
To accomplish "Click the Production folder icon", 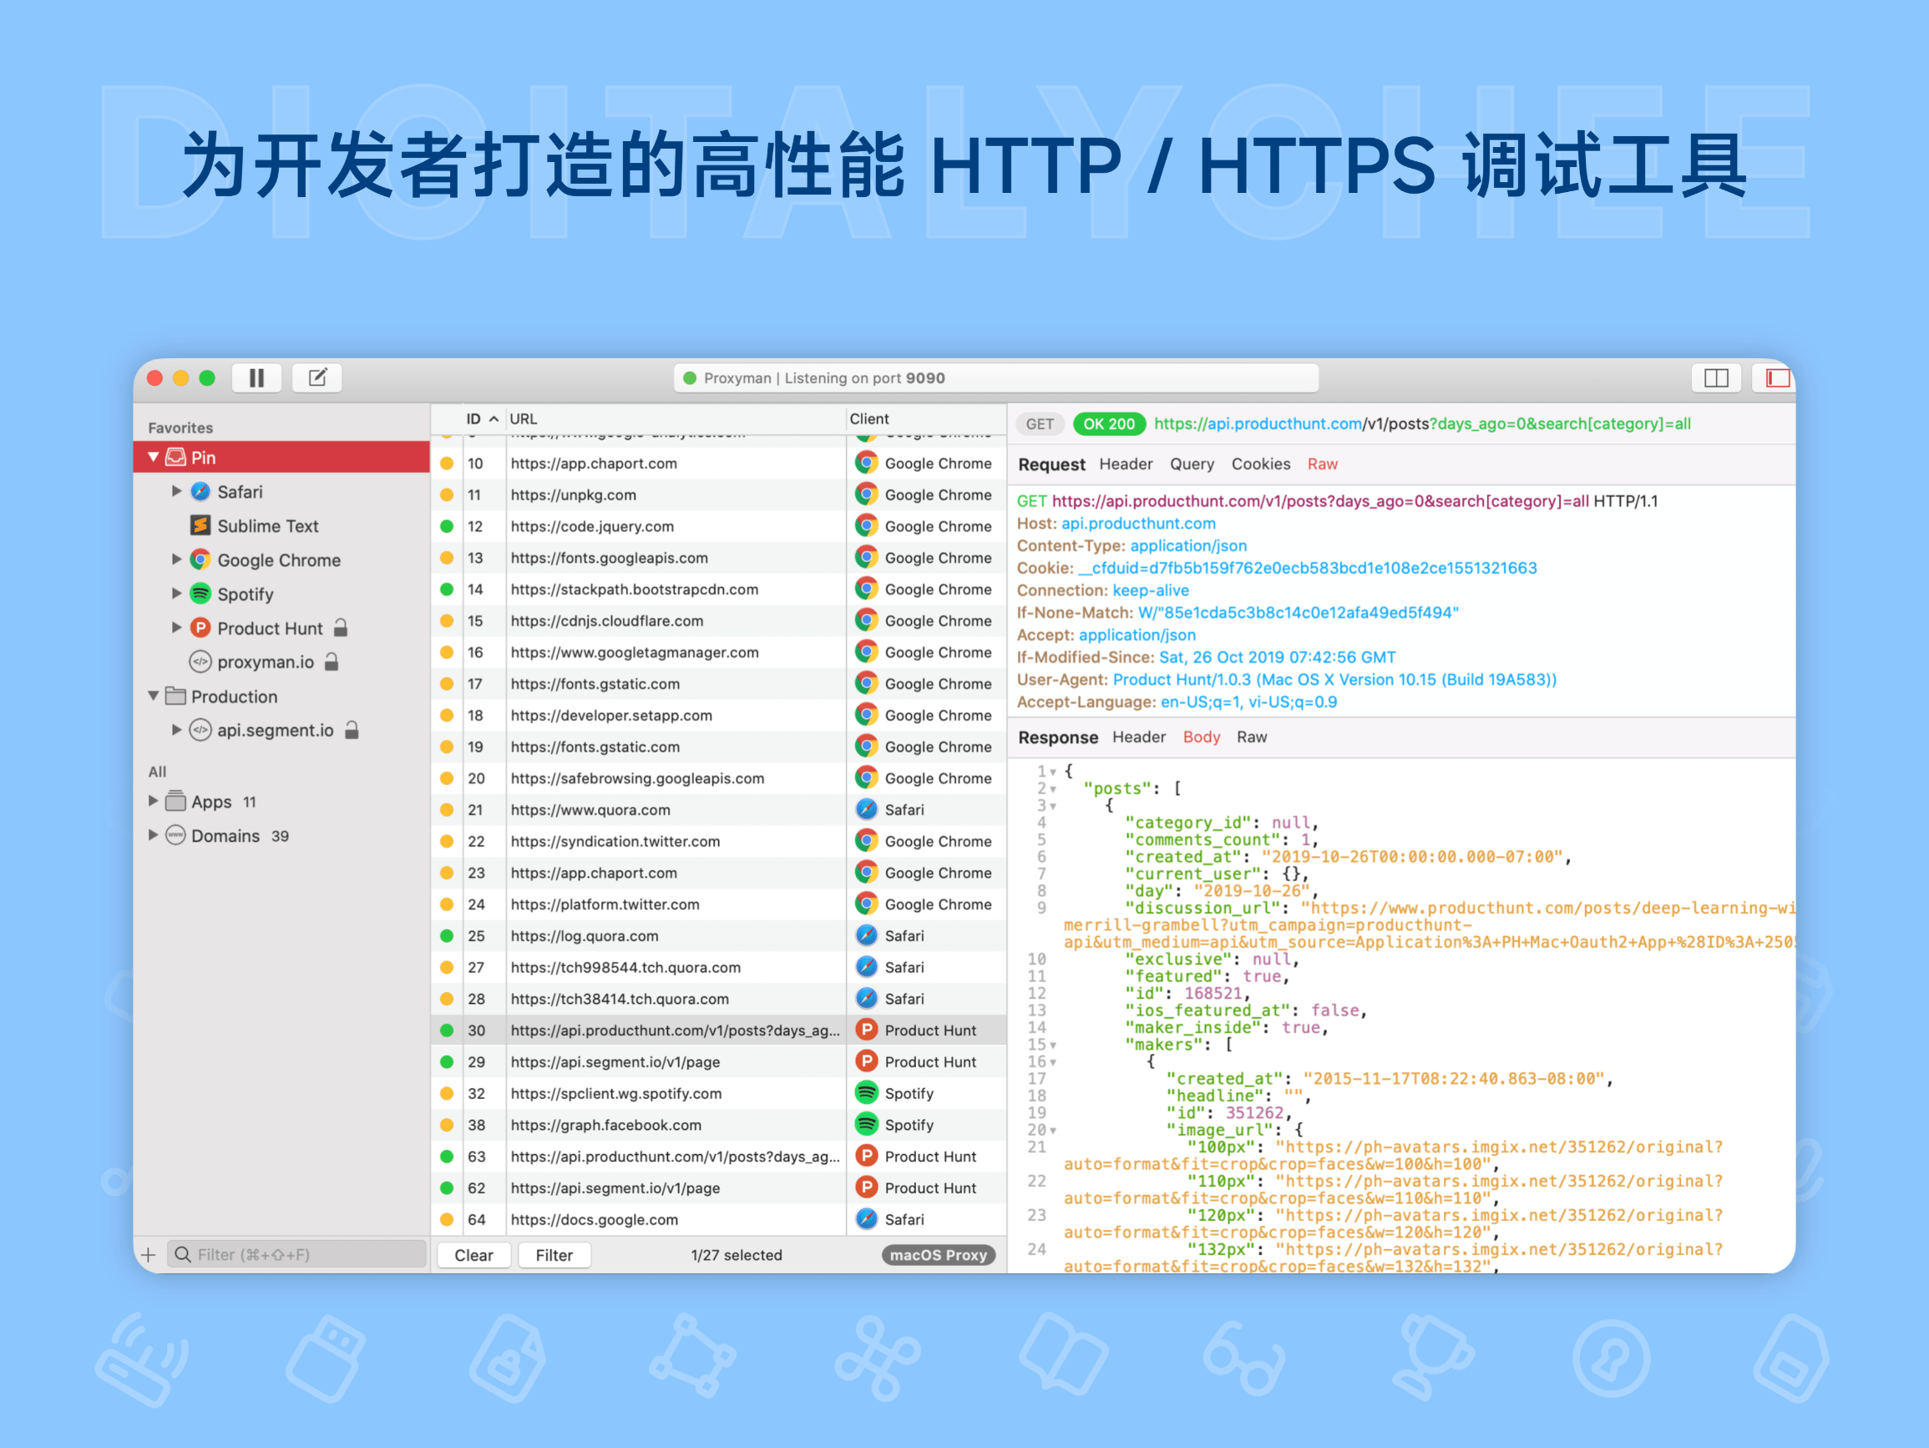I will tap(175, 696).
